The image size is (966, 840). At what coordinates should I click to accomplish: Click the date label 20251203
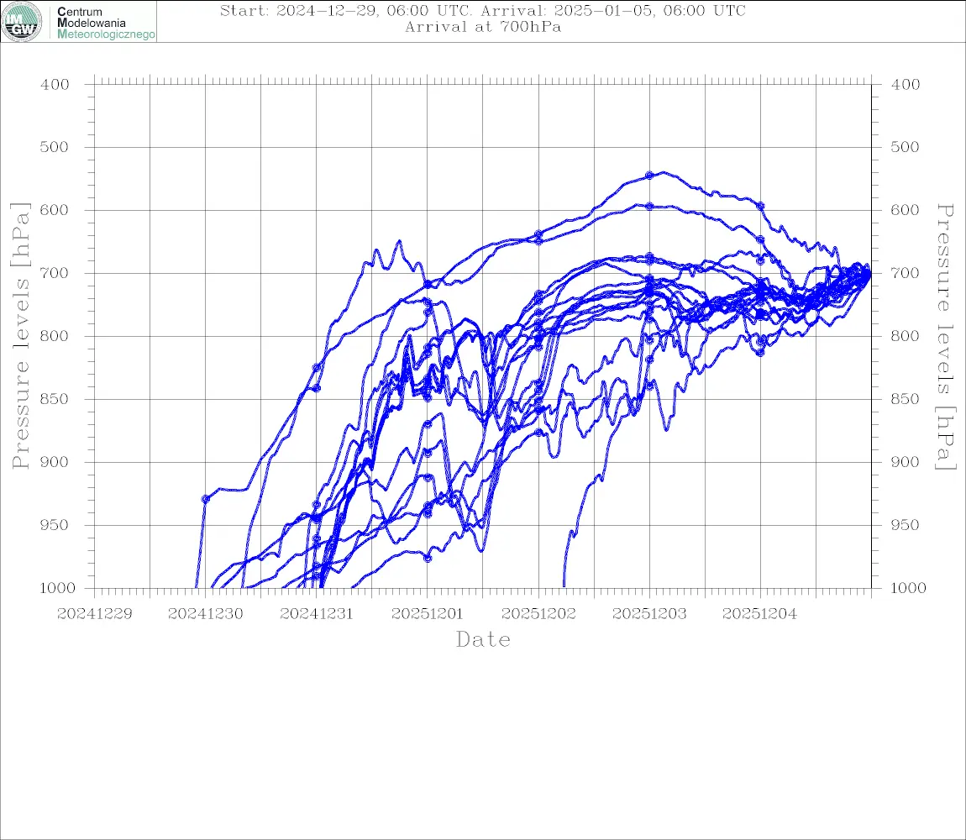(649, 614)
